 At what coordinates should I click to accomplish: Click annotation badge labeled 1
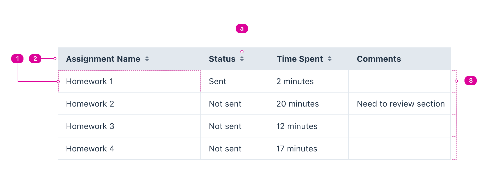coord(17,59)
